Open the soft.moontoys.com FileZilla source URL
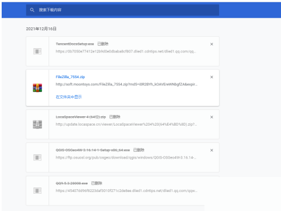The image size is (281, 211). pos(126,84)
